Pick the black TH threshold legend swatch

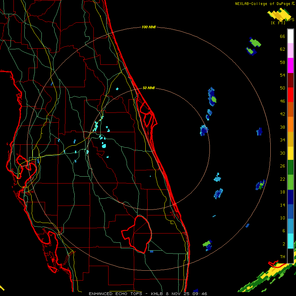(x=290, y=256)
